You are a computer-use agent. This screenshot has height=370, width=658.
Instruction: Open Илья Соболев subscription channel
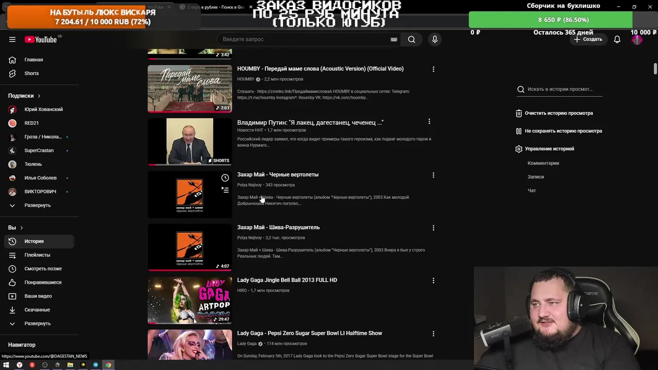pyautogui.click(x=40, y=178)
